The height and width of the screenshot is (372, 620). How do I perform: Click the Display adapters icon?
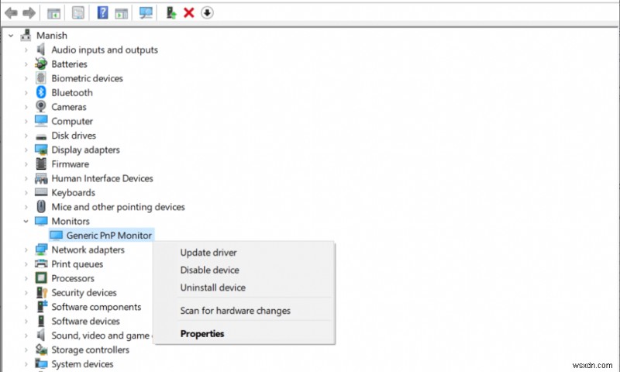click(x=41, y=150)
